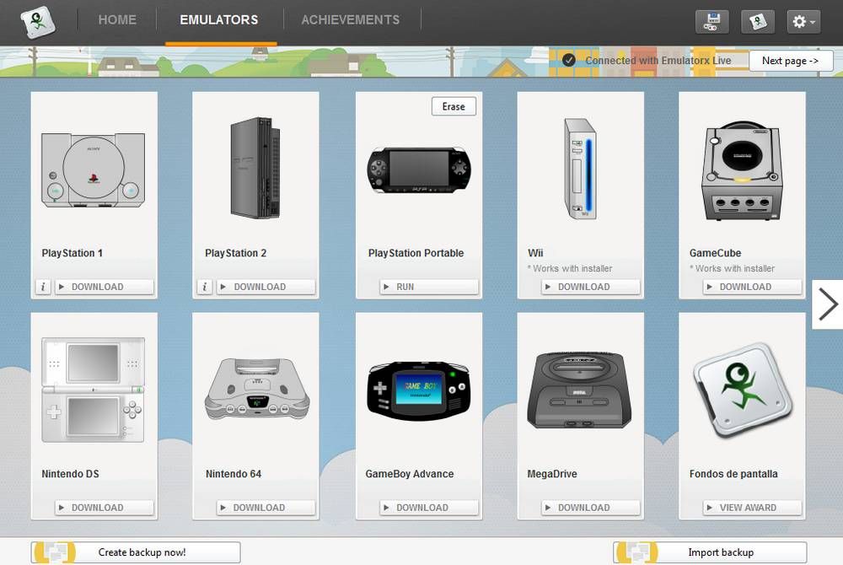Image resolution: width=843 pixels, height=565 pixels.
Task: Click the PlayStation Portable console image
Action: 419,169
